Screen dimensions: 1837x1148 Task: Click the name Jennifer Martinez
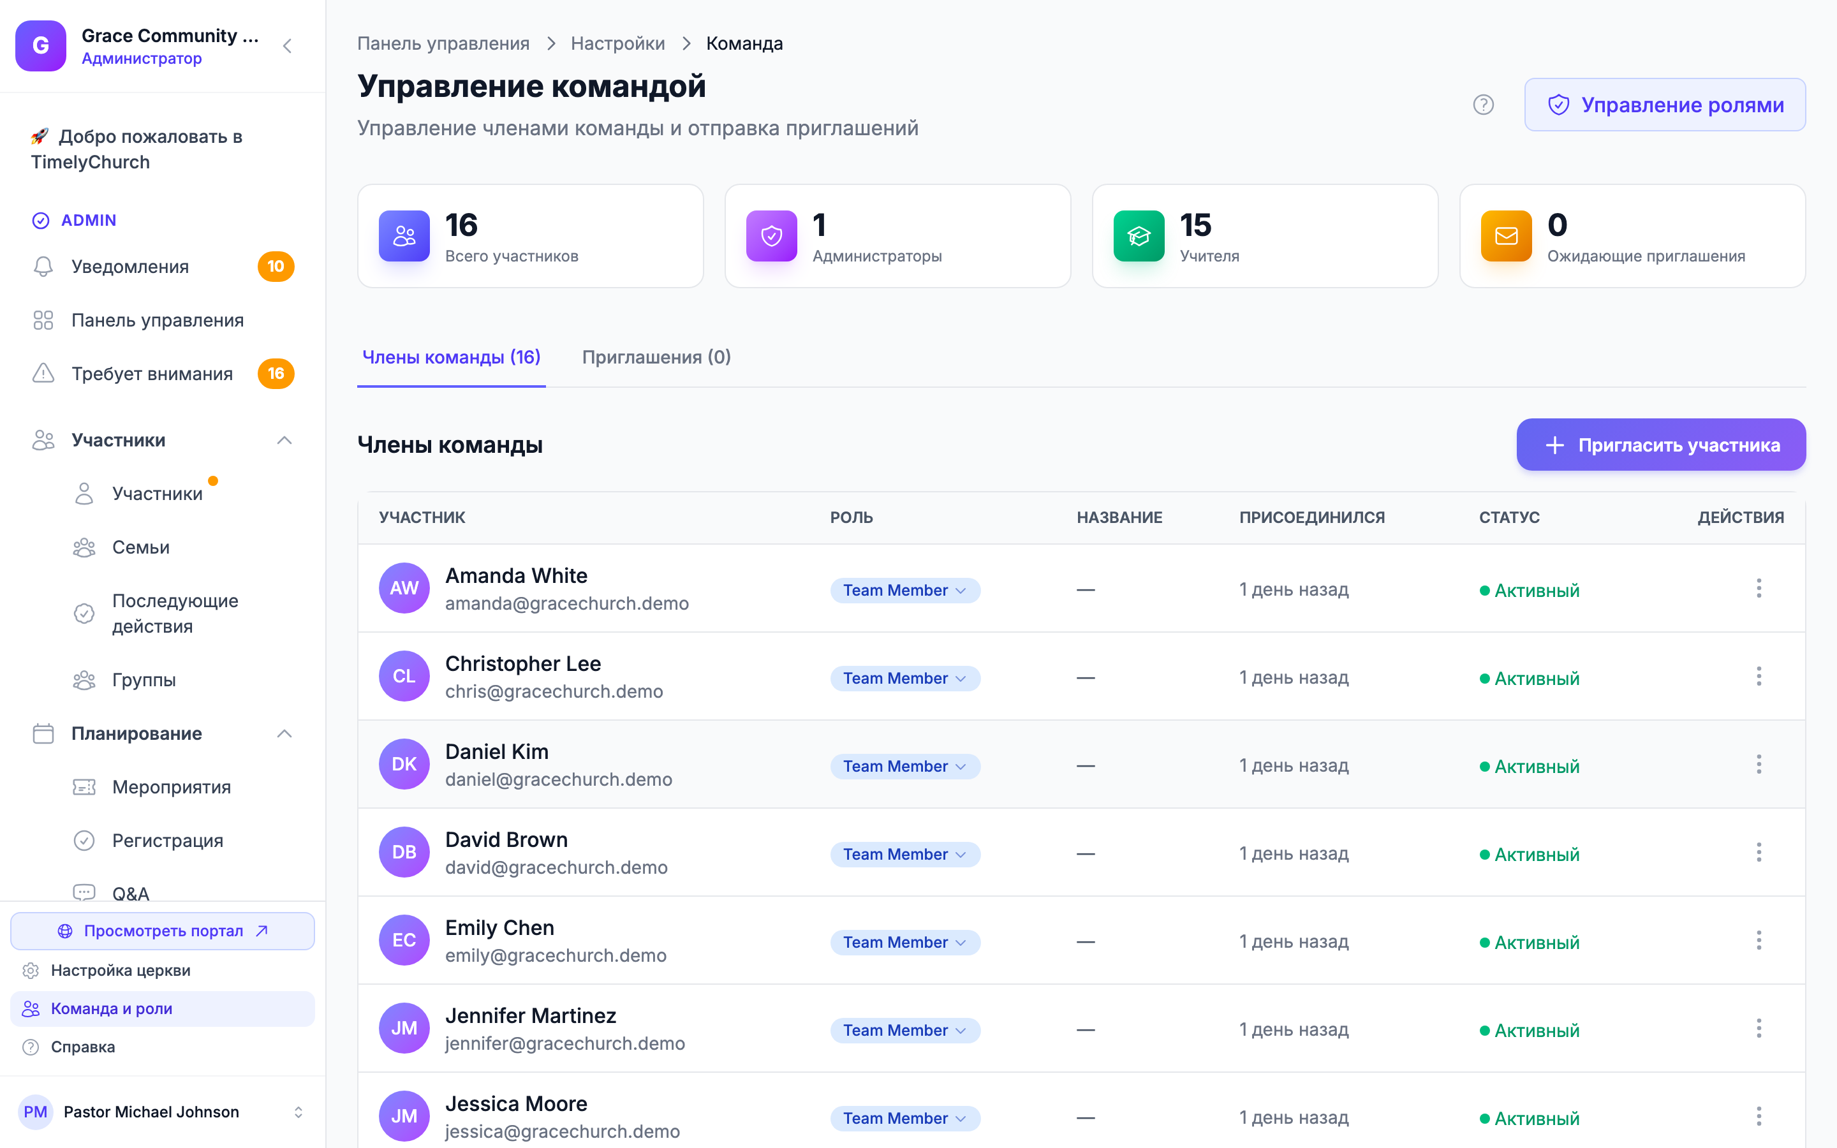point(531,1015)
